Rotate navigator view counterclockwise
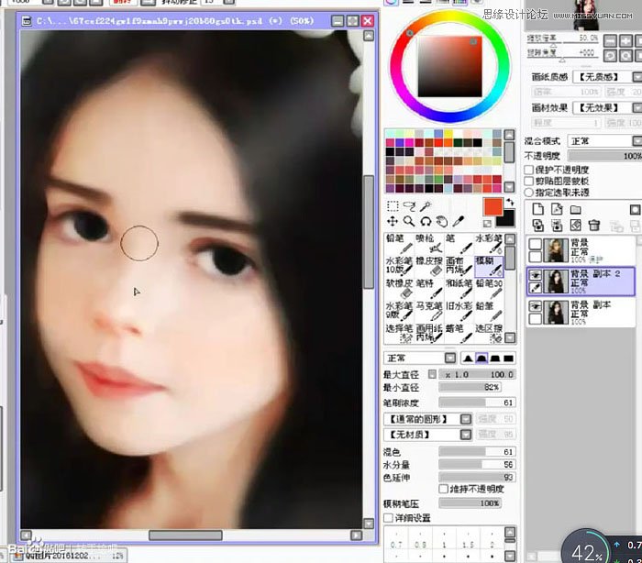The image size is (642, 563). 610,55
